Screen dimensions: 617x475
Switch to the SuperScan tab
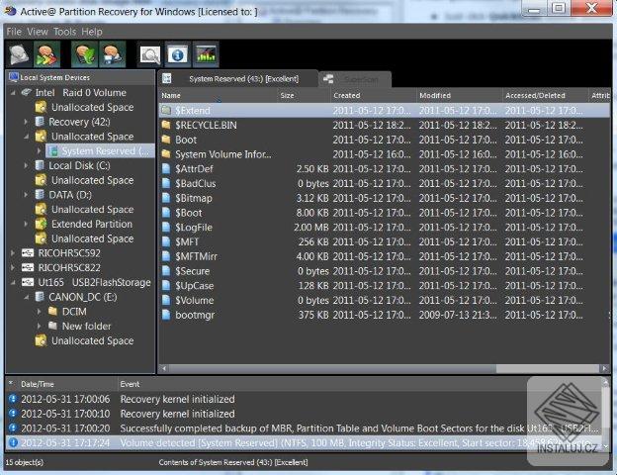[x=355, y=79]
